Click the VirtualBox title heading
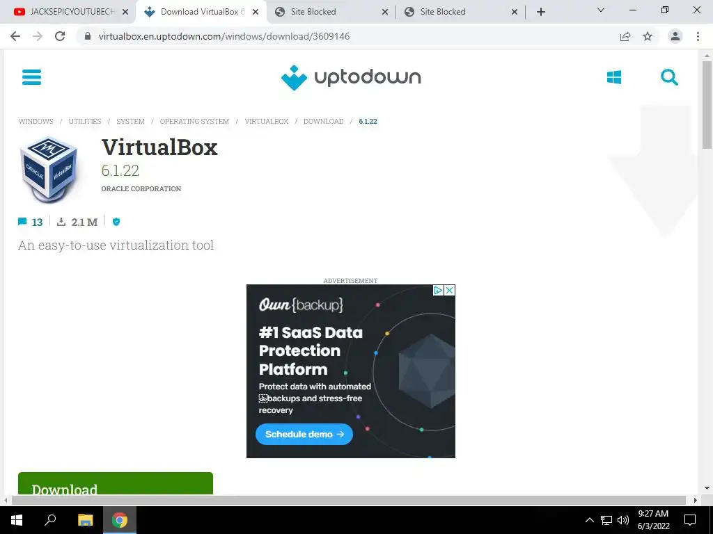 coord(159,147)
